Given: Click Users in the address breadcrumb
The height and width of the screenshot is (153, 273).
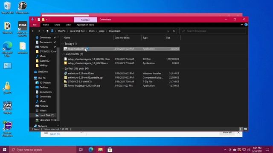Looking at the screenshot, I should (92, 31).
